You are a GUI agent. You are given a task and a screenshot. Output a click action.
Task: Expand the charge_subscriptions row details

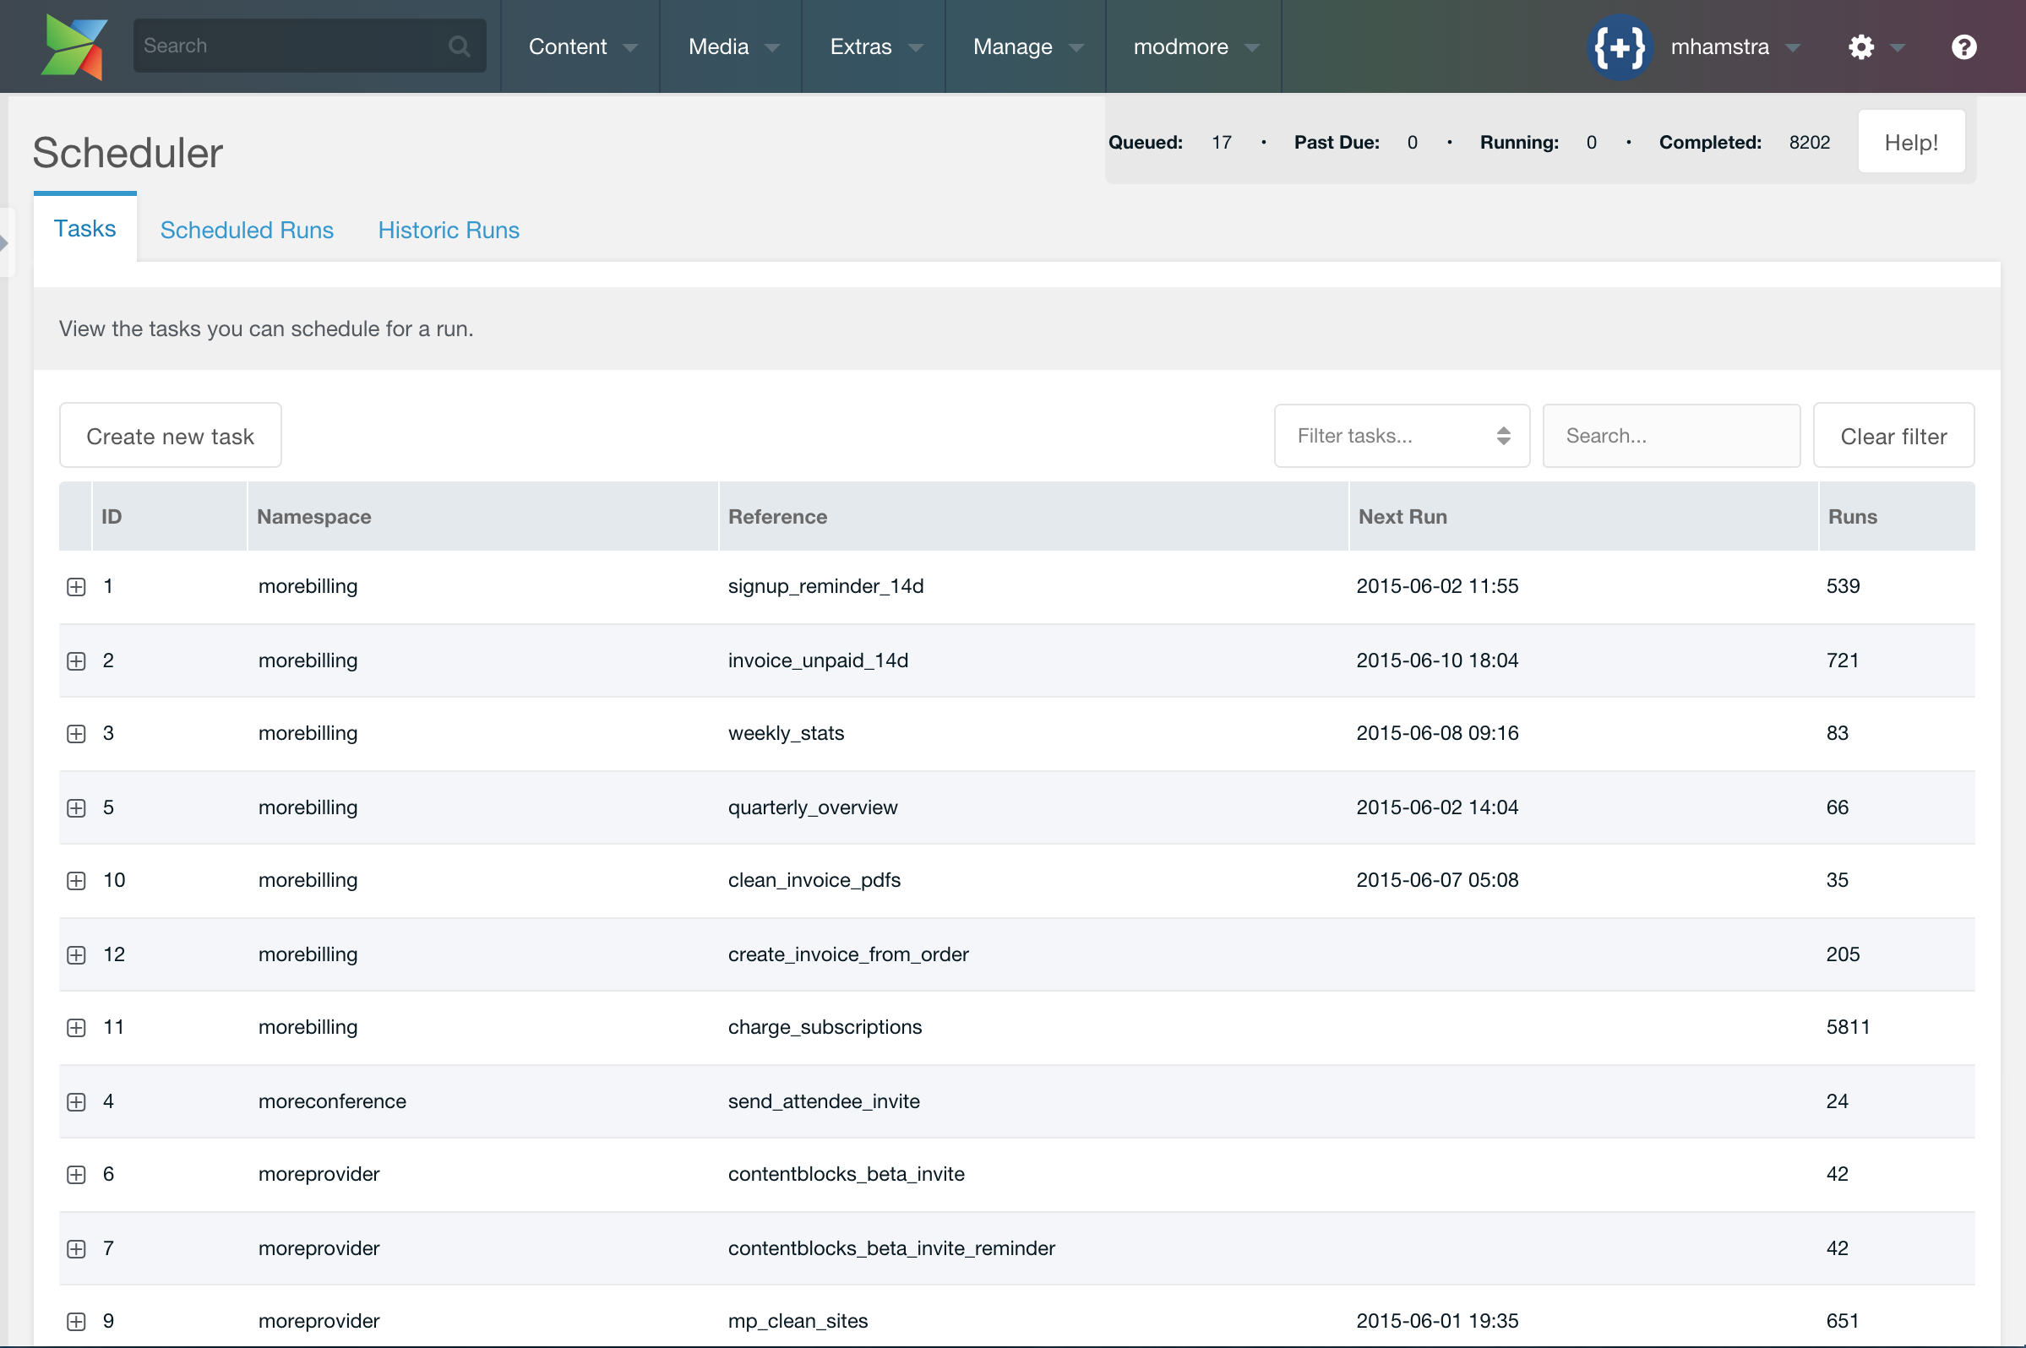(x=77, y=1028)
